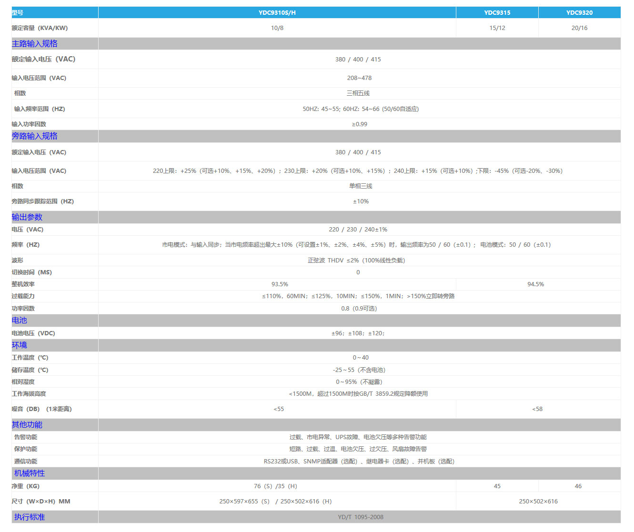The height and width of the screenshot is (532, 634).
Task: Click the 208~478 input voltage range value
Action: 359,78
